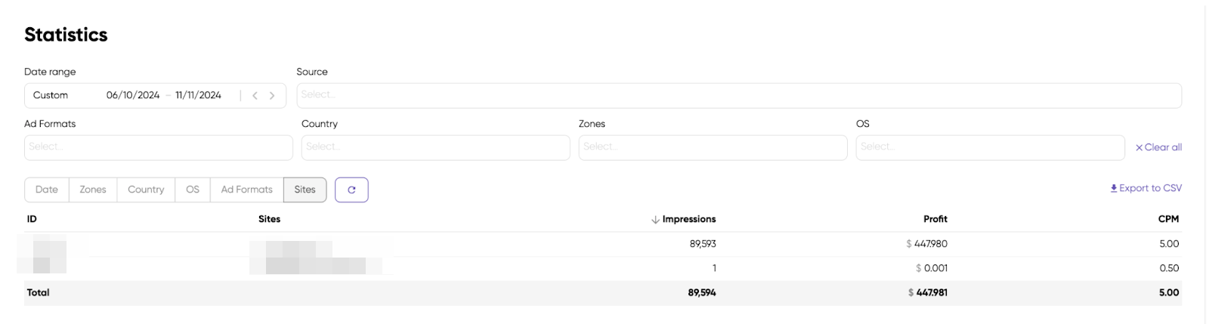The height and width of the screenshot is (324, 1209).
Task: Export statistics to CSV
Action: point(1146,188)
